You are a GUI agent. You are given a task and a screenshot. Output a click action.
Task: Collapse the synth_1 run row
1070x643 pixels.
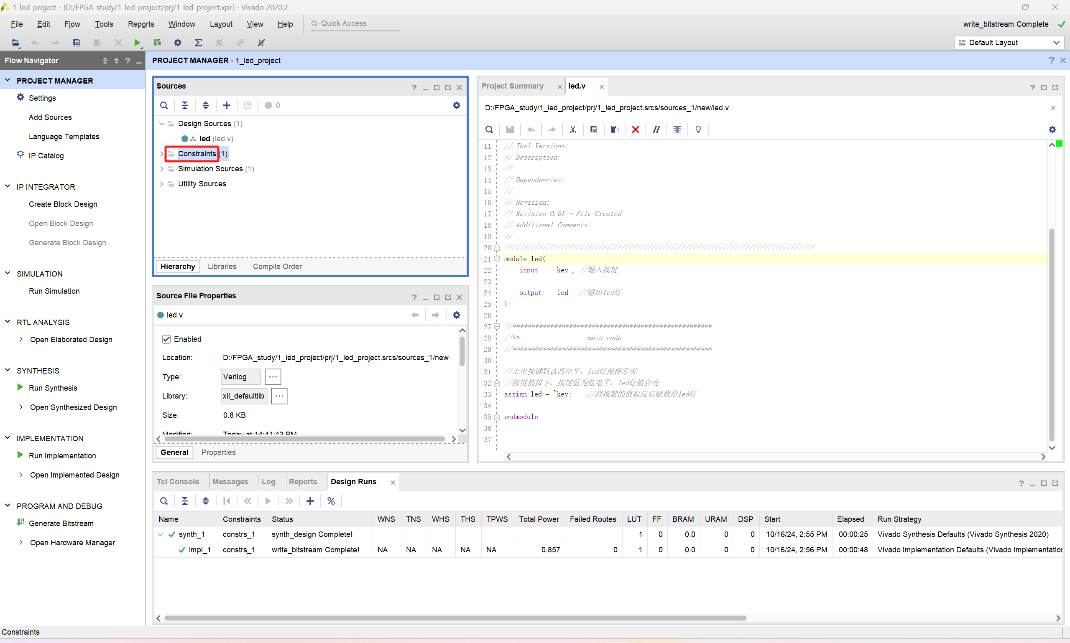pos(161,534)
